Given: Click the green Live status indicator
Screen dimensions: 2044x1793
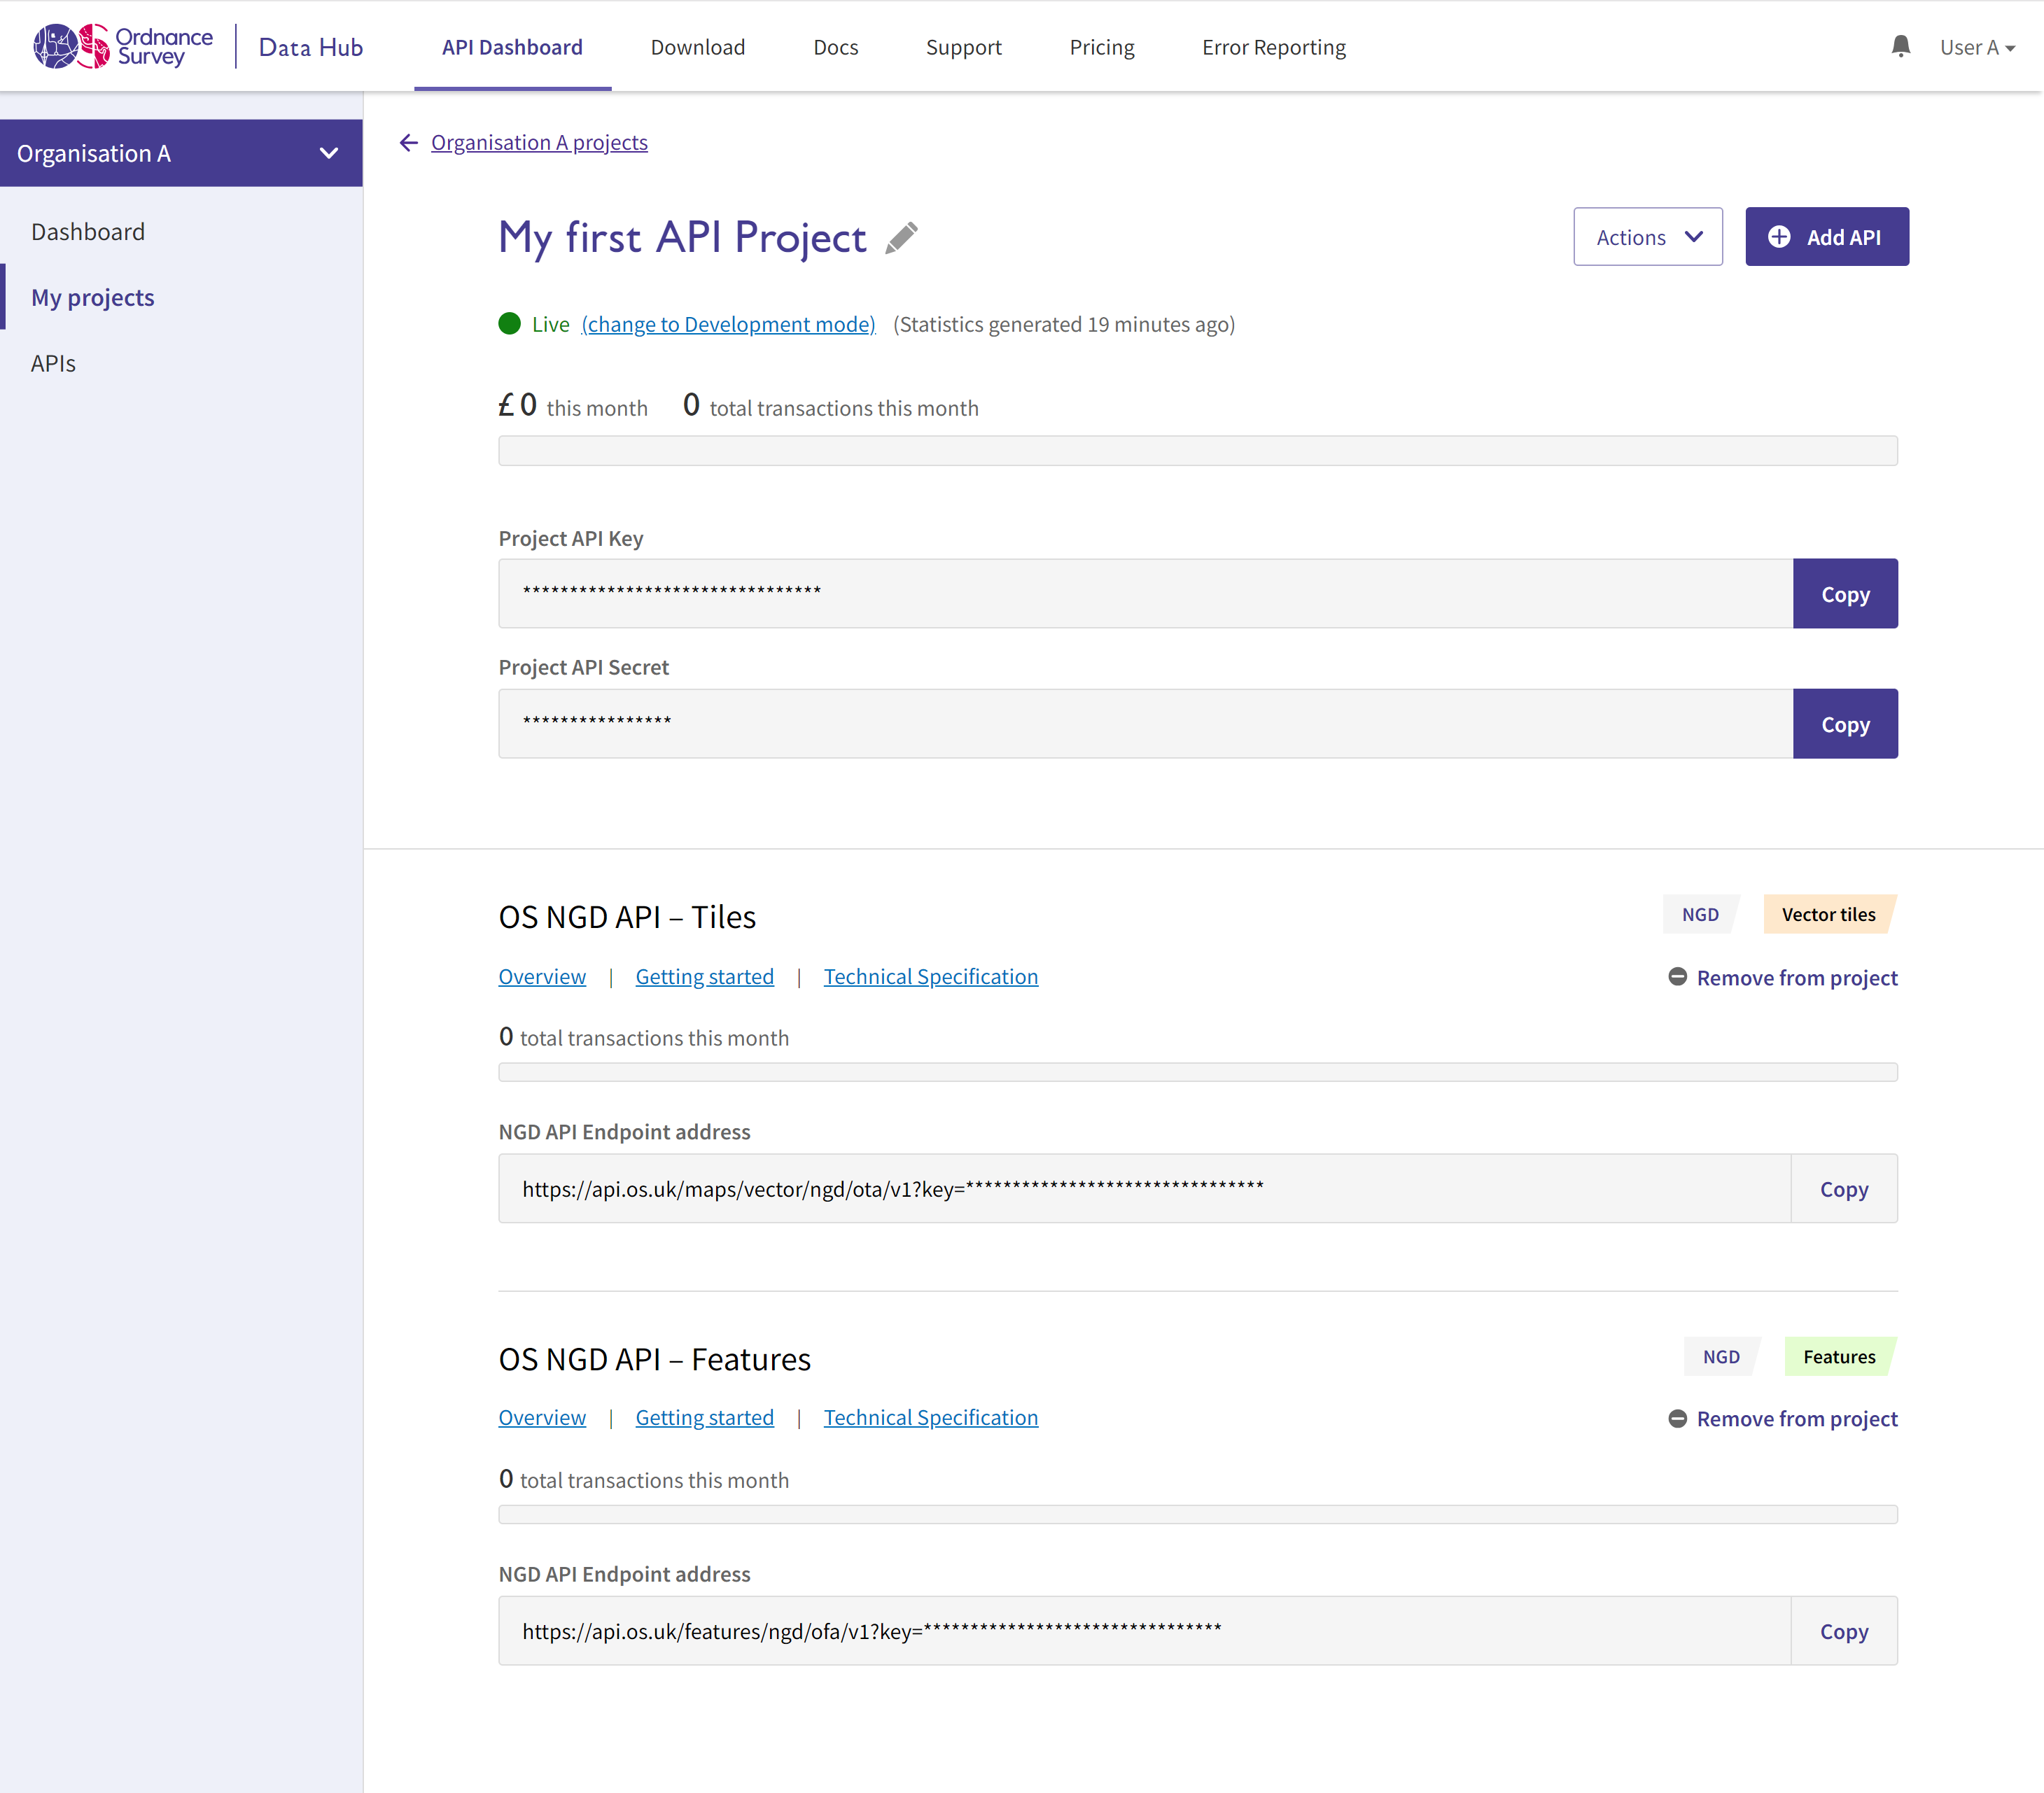Looking at the screenshot, I should click(x=510, y=323).
